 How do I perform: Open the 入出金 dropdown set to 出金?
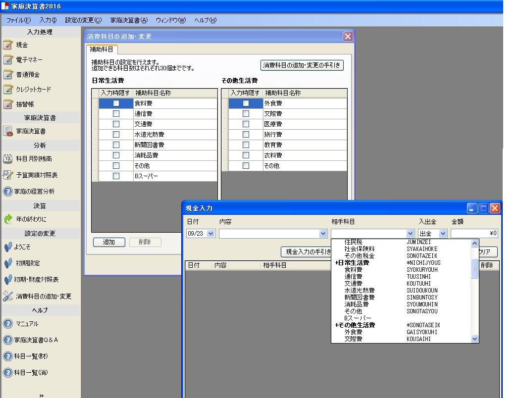[x=443, y=234]
